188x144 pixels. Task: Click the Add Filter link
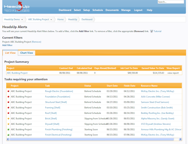click(x=7, y=45)
